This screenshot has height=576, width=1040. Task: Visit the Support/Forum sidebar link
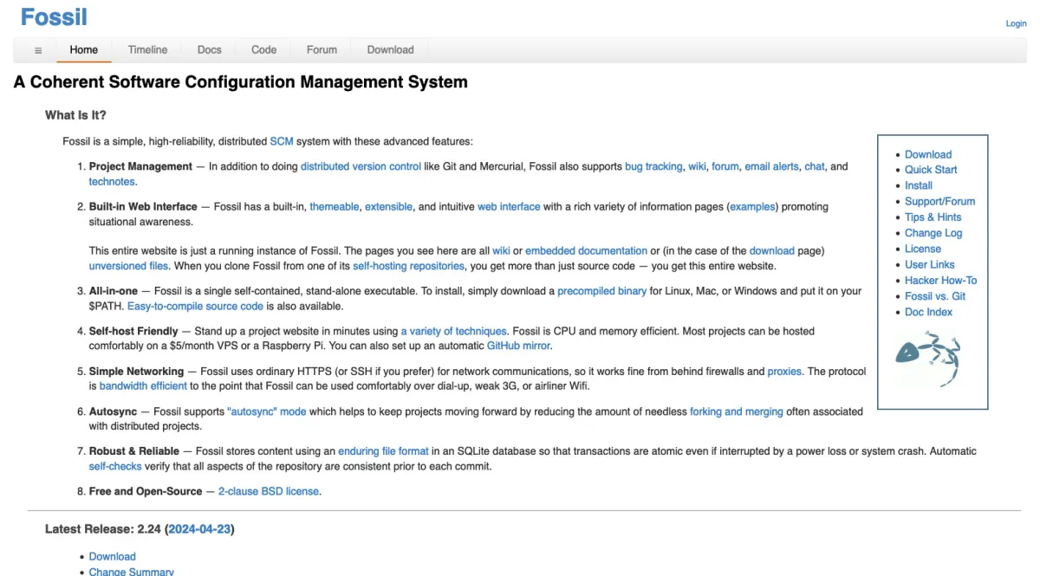[940, 201]
